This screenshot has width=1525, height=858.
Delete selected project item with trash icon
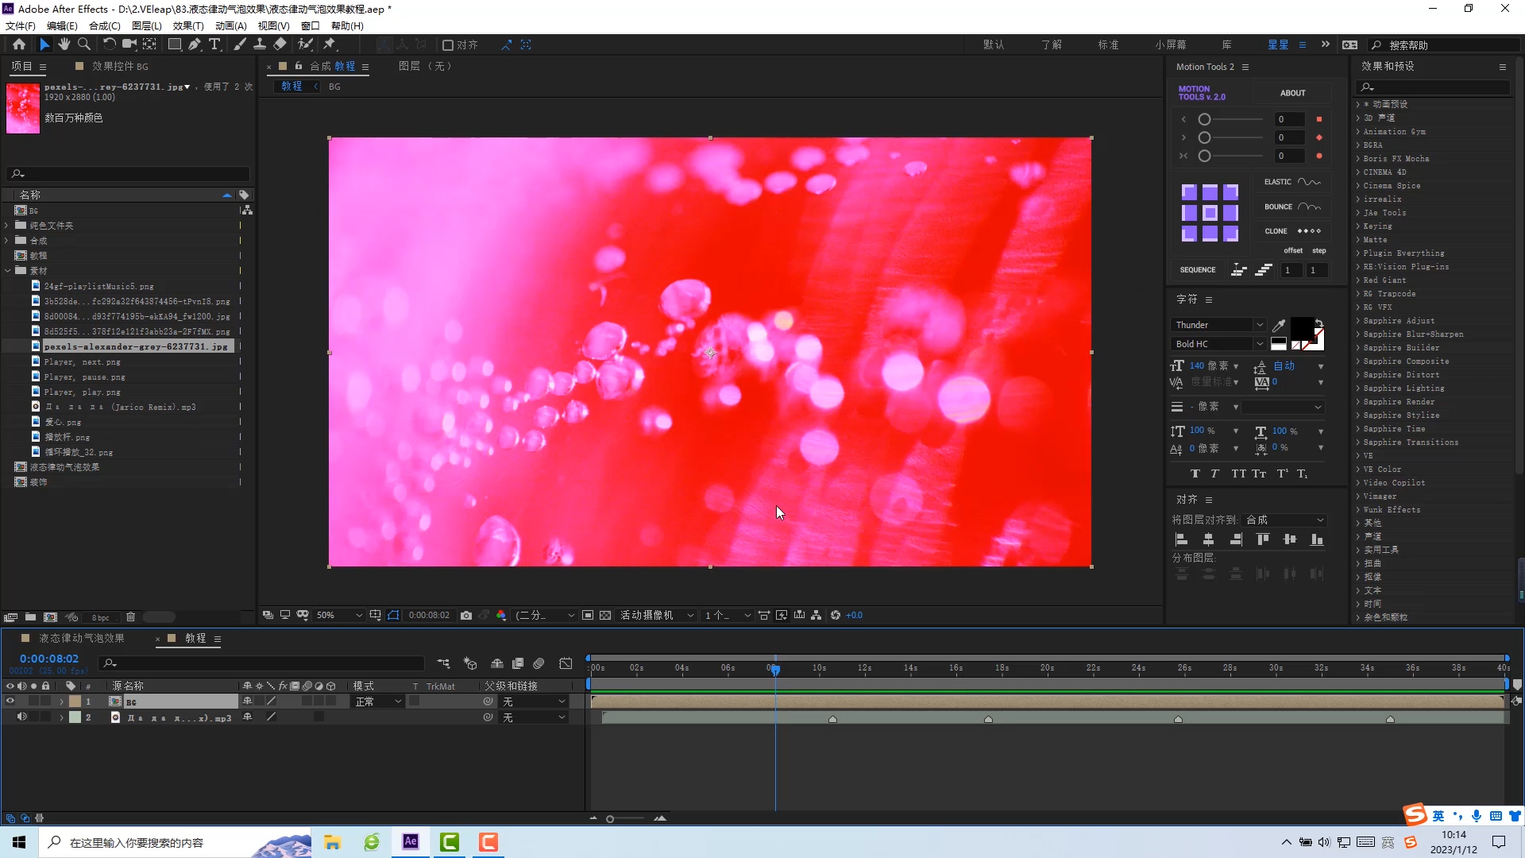coord(131,617)
